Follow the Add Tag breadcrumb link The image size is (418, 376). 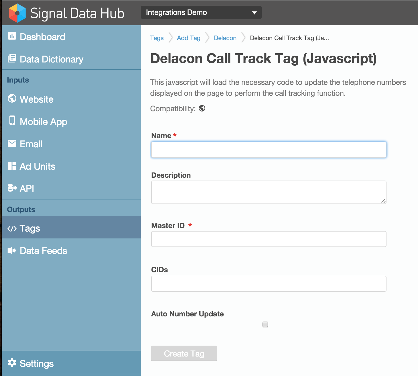(189, 38)
